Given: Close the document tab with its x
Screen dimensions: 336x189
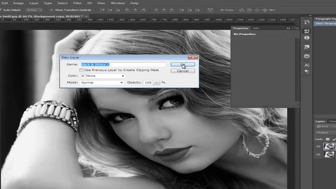Looking at the screenshot, I should pyautogui.click(x=86, y=16).
